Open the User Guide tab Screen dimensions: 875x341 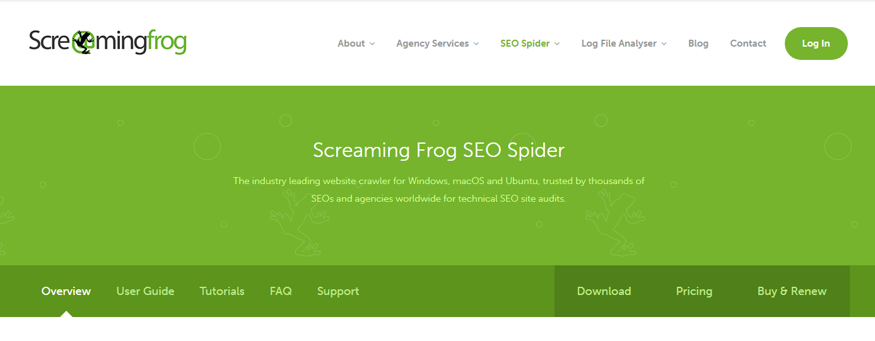pos(145,291)
